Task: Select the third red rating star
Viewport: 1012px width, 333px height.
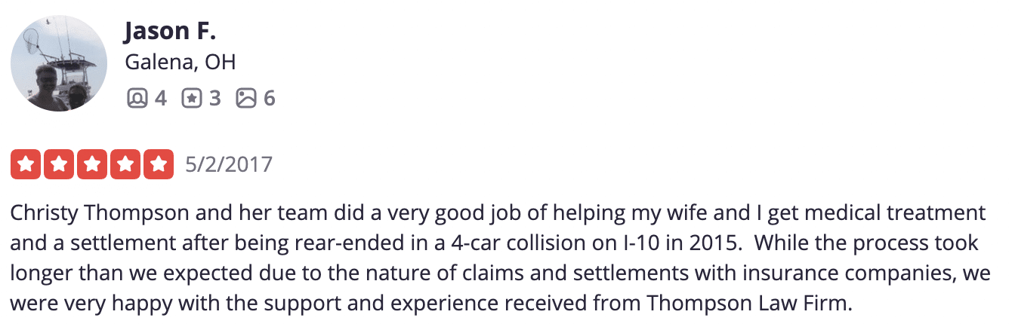Action: (92, 164)
